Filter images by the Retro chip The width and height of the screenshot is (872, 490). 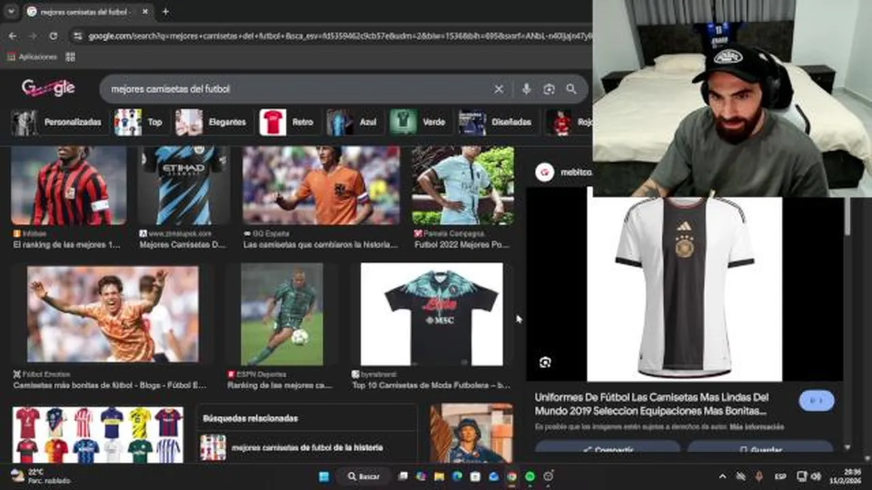point(287,122)
